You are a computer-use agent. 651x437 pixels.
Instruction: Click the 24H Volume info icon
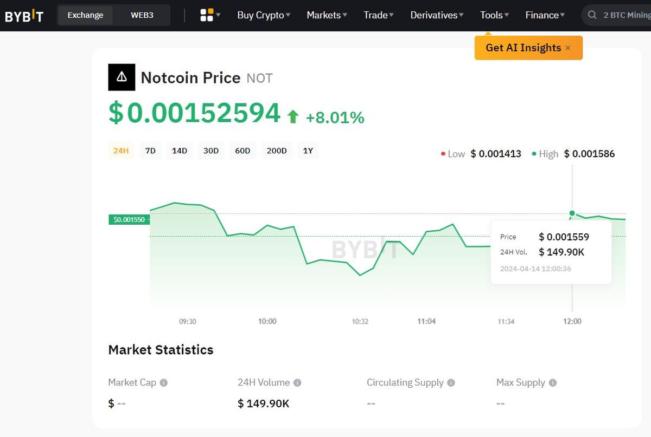pyautogui.click(x=297, y=383)
